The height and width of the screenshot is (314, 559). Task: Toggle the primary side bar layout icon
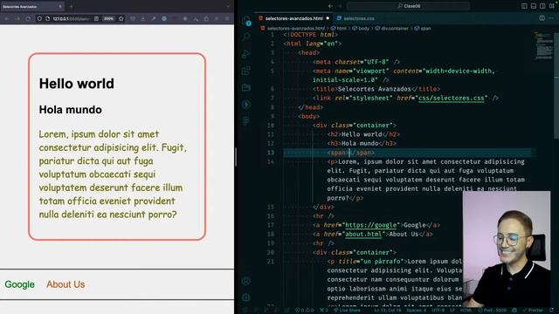coord(524,6)
